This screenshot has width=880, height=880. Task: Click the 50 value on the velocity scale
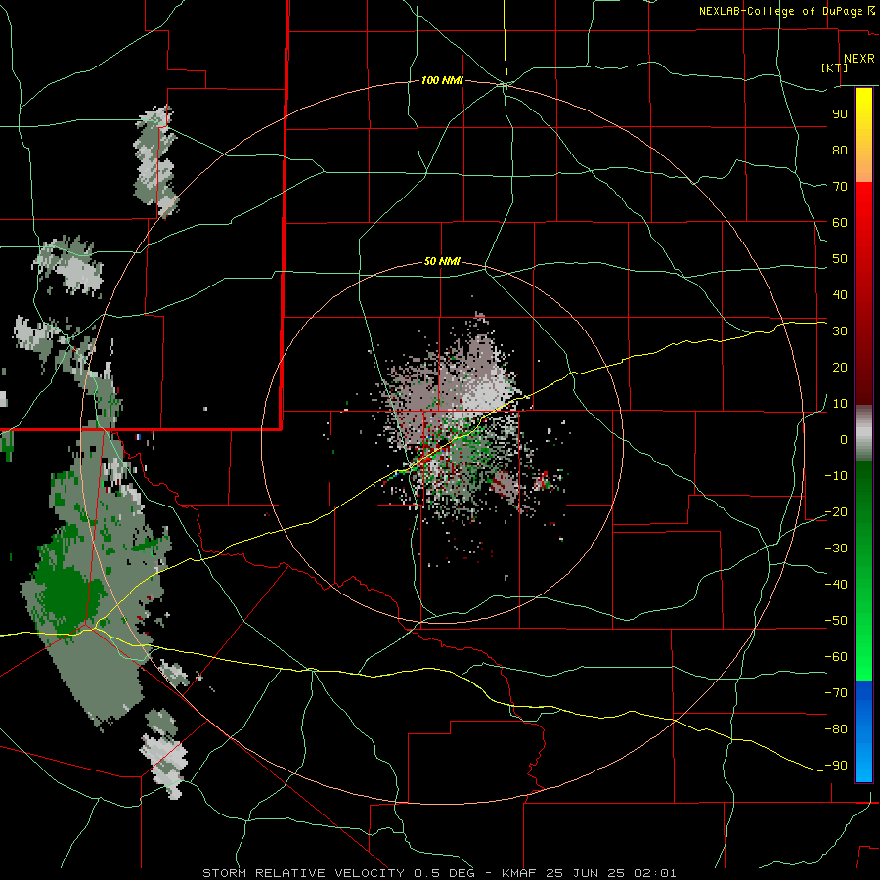[840, 259]
